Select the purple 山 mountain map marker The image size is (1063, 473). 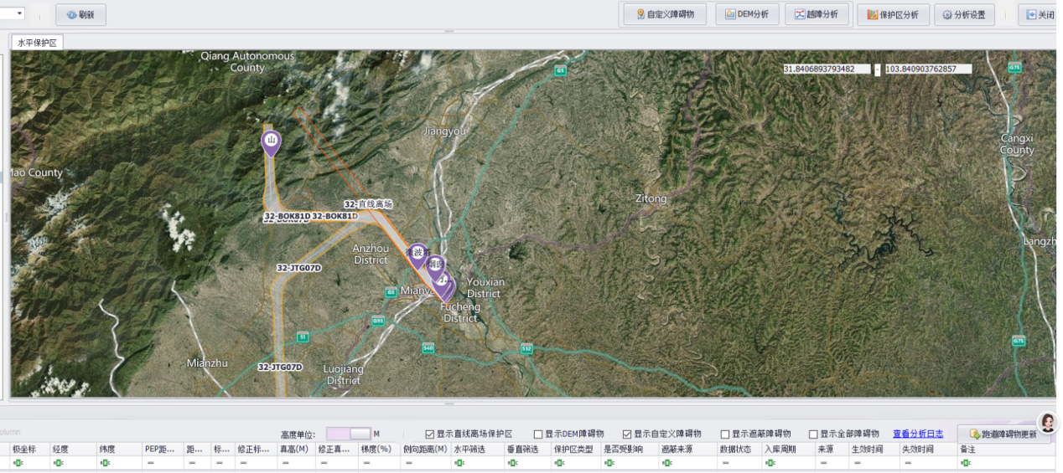point(271,143)
